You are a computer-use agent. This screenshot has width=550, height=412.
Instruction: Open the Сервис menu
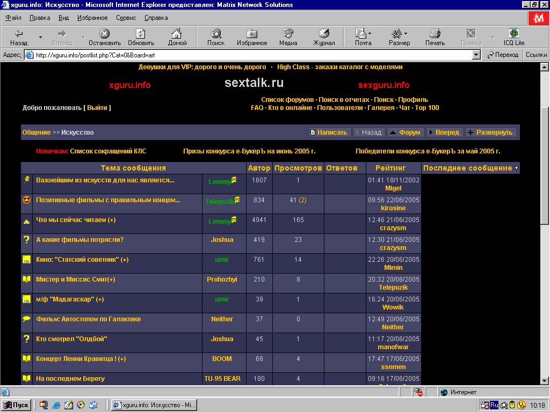coord(126,18)
